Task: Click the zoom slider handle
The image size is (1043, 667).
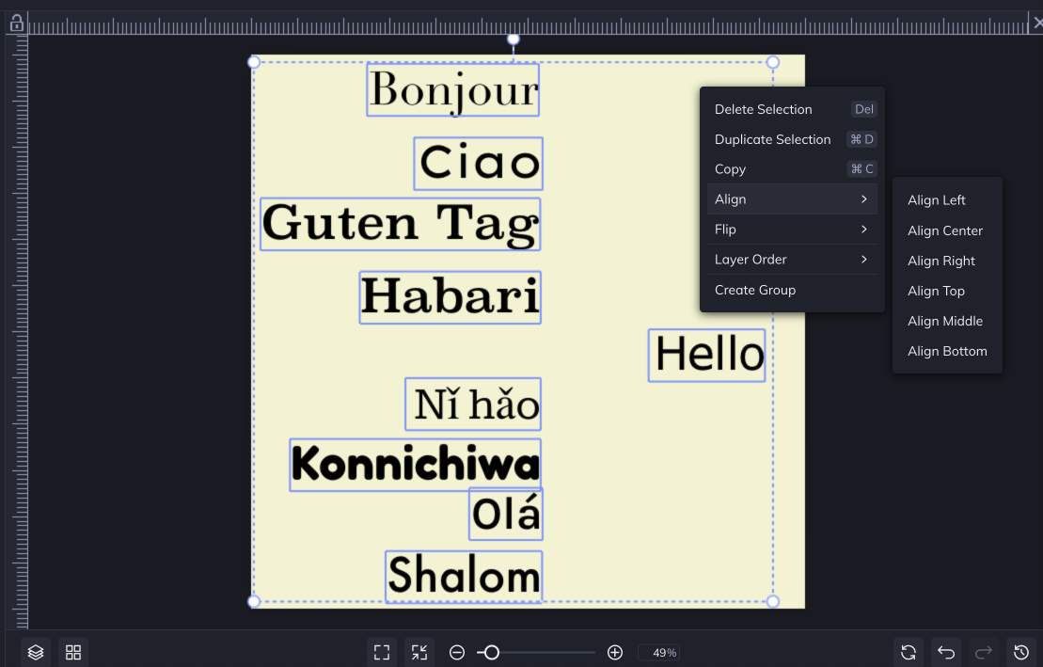Action: tap(491, 652)
